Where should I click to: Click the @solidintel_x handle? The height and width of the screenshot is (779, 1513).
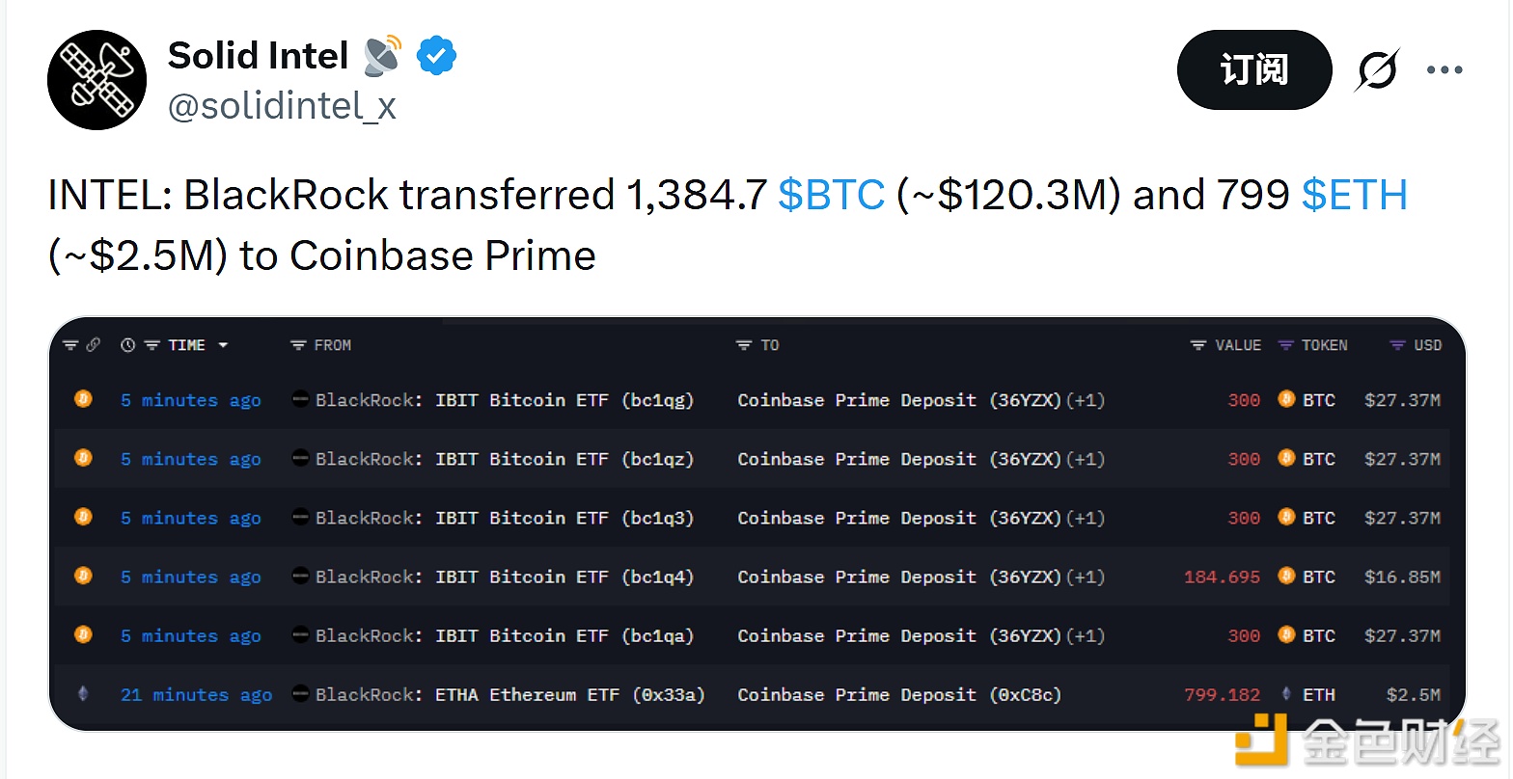(x=282, y=106)
